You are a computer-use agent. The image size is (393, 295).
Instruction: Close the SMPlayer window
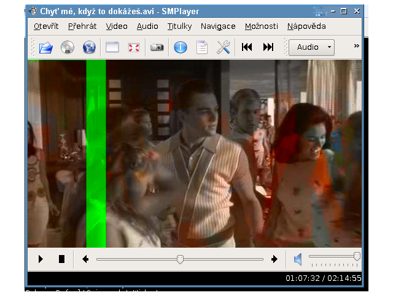coord(357,11)
